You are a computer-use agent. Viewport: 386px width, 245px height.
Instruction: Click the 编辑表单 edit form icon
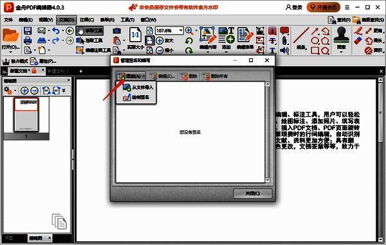[x=245, y=35]
